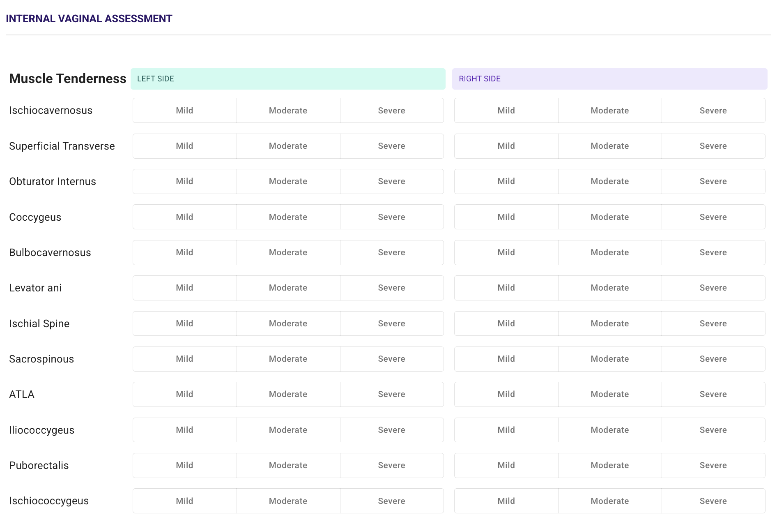
Task: Select Severe for left Obturator Internus
Action: pos(391,181)
